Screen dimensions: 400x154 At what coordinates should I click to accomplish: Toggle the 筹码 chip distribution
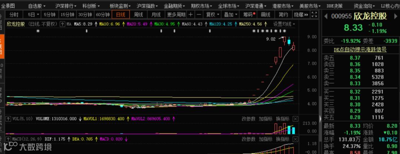point(249,14)
